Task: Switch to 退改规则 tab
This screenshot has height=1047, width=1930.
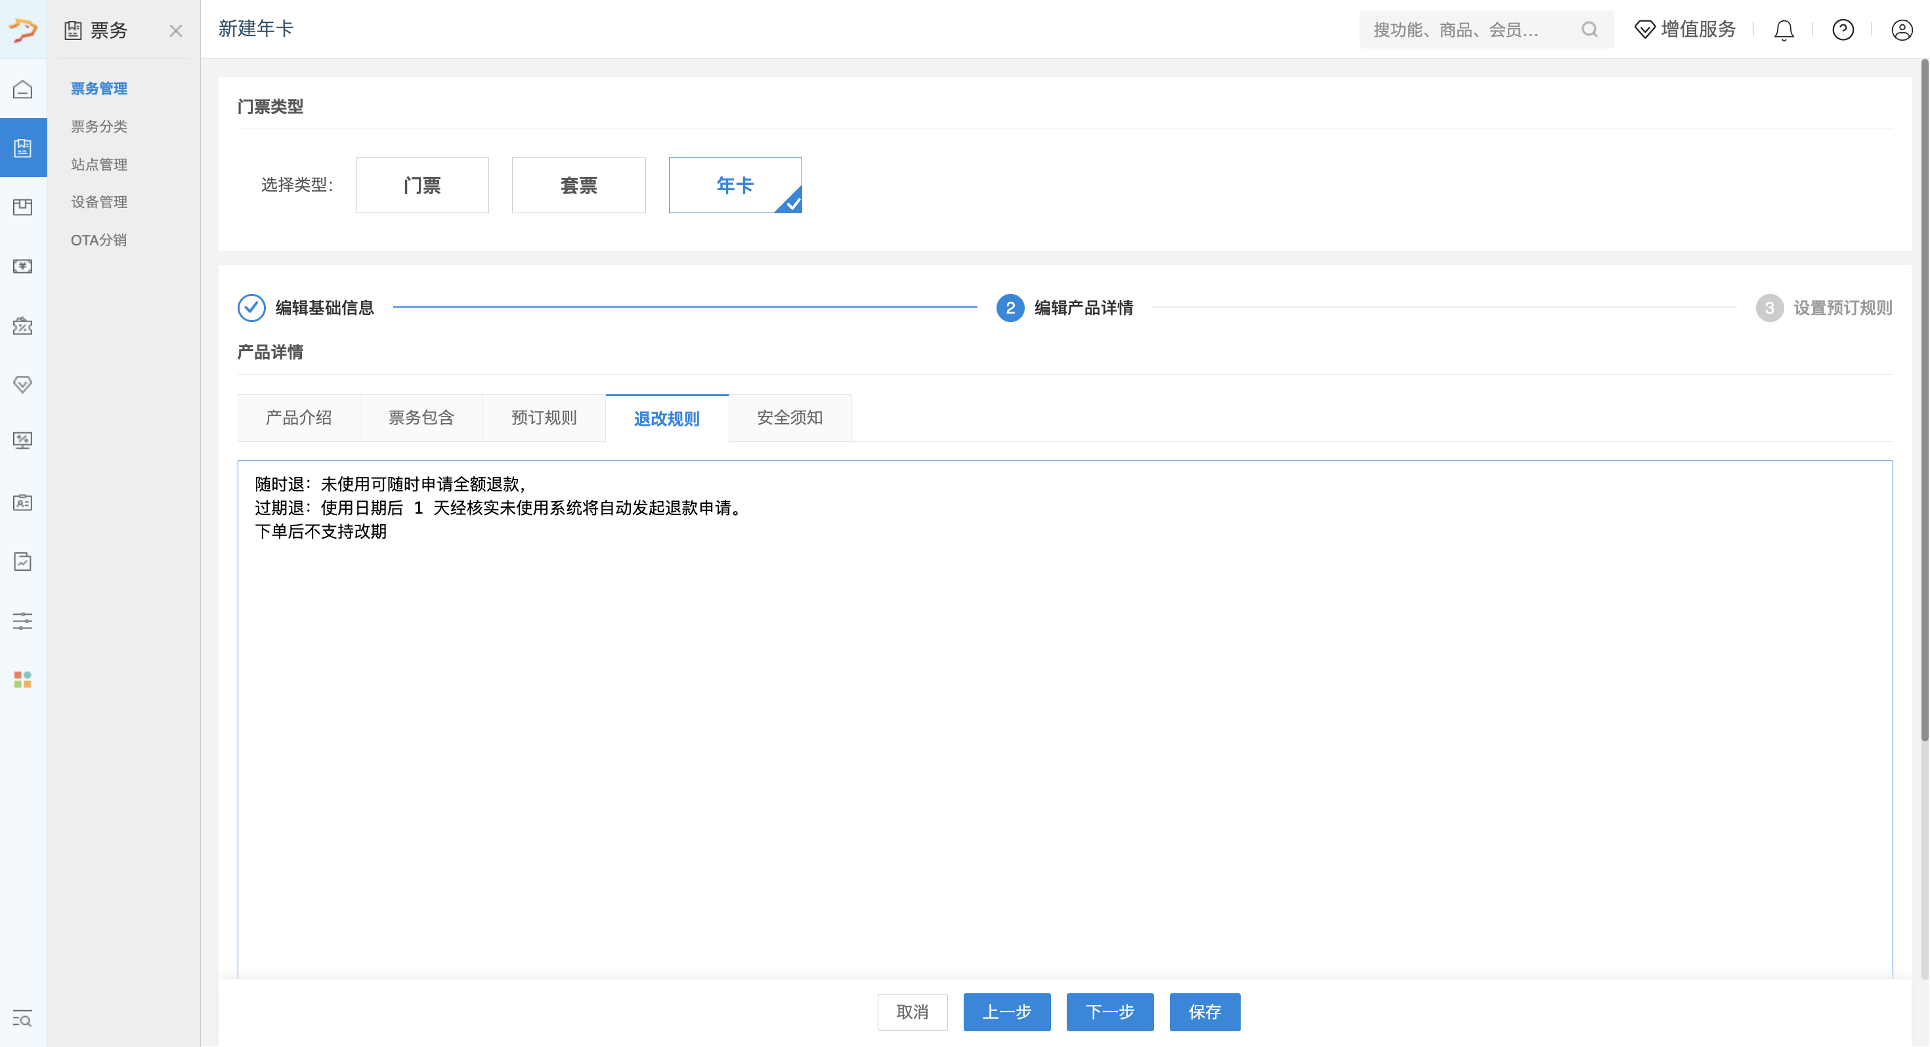Action: [x=667, y=418]
